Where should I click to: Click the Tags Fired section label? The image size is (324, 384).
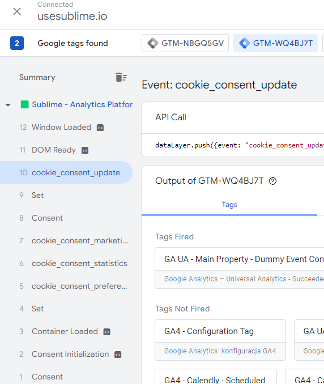174,237
